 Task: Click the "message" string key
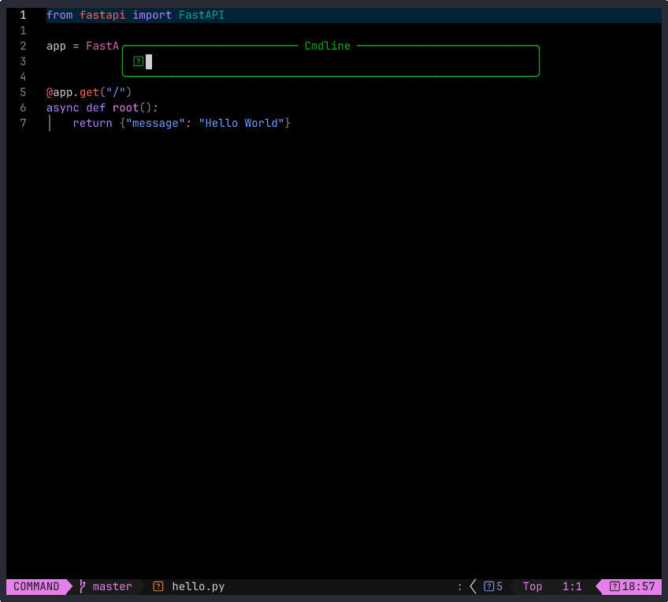point(155,123)
